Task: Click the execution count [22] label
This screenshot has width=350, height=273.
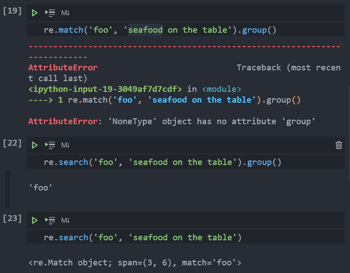Action: [12, 143]
